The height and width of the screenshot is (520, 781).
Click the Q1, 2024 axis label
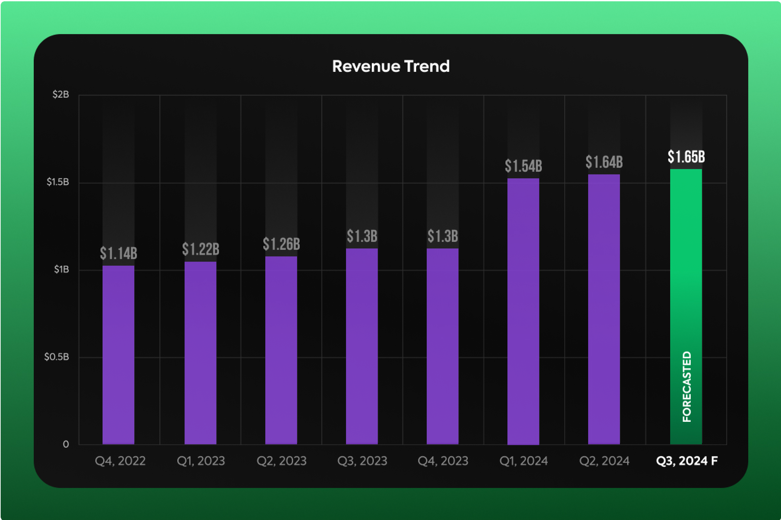click(524, 461)
